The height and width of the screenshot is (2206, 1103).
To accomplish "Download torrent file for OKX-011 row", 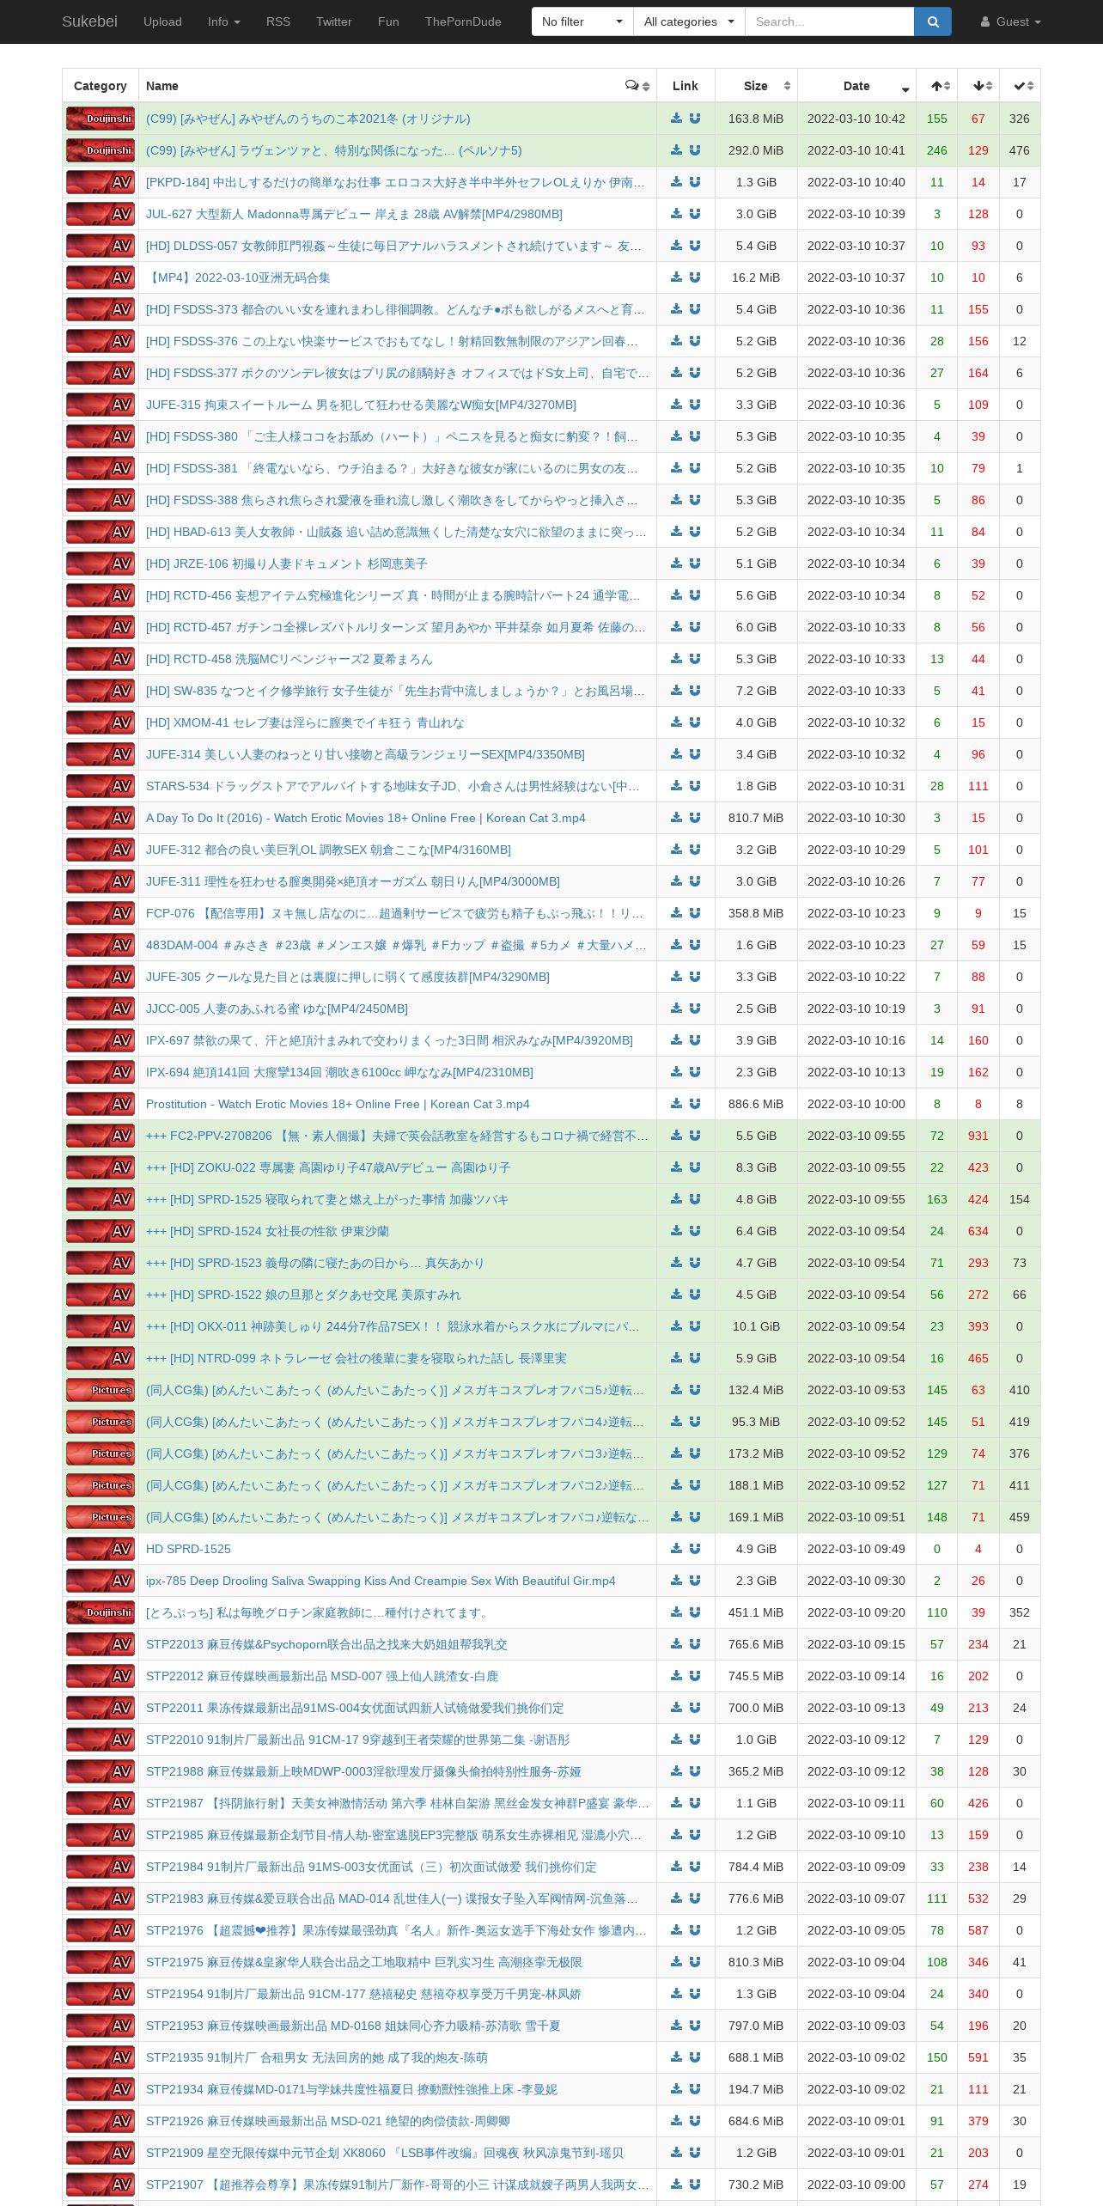I will click(677, 1326).
